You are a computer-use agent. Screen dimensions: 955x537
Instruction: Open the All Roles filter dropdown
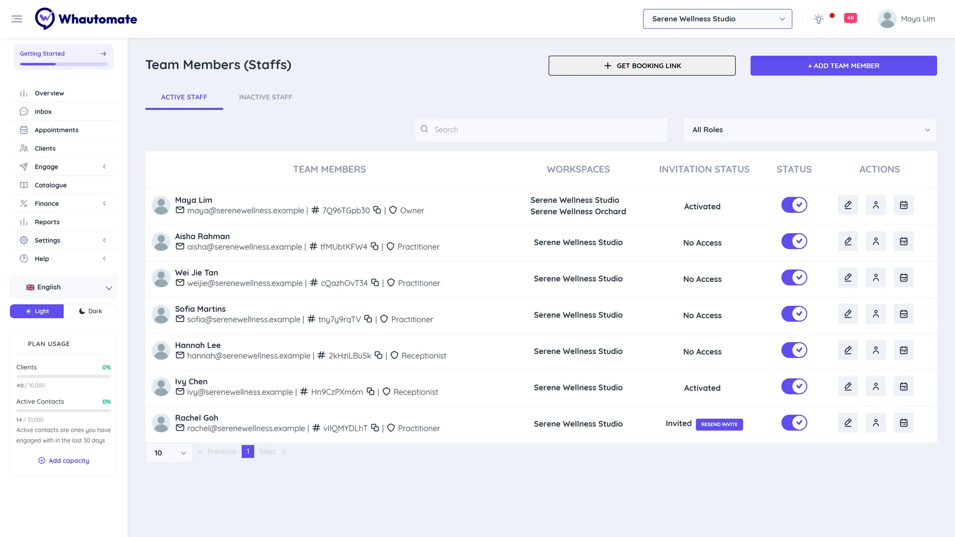coord(810,130)
